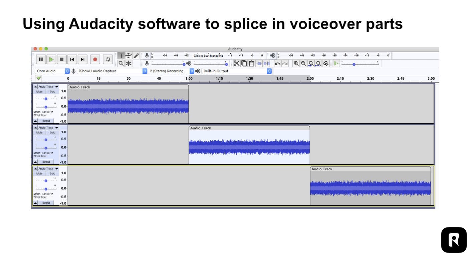This screenshot has width=470, height=256.
Task: Click Silence audio selection icon
Action: click(266, 63)
